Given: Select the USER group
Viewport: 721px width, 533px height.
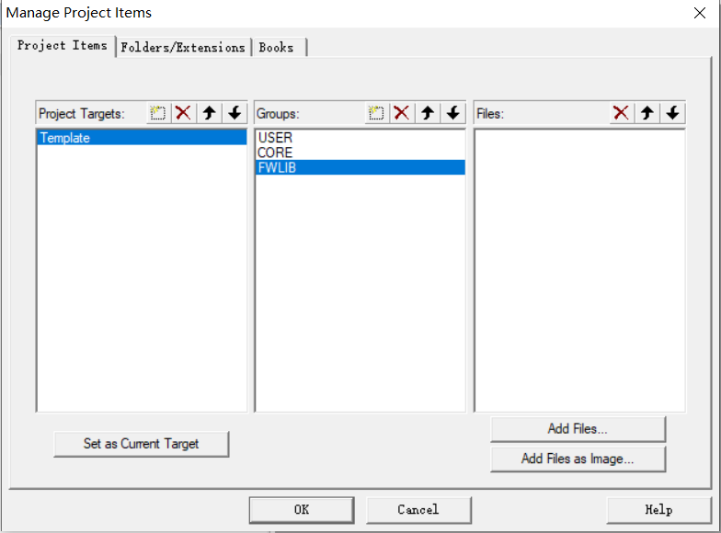Looking at the screenshot, I should pyautogui.click(x=360, y=138).
